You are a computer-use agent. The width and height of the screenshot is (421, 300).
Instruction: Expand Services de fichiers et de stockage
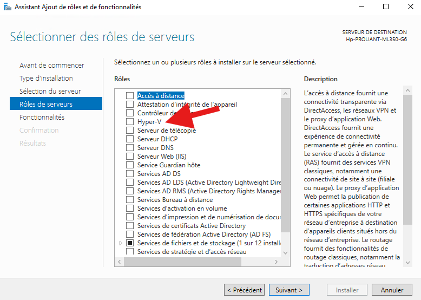pos(121,243)
